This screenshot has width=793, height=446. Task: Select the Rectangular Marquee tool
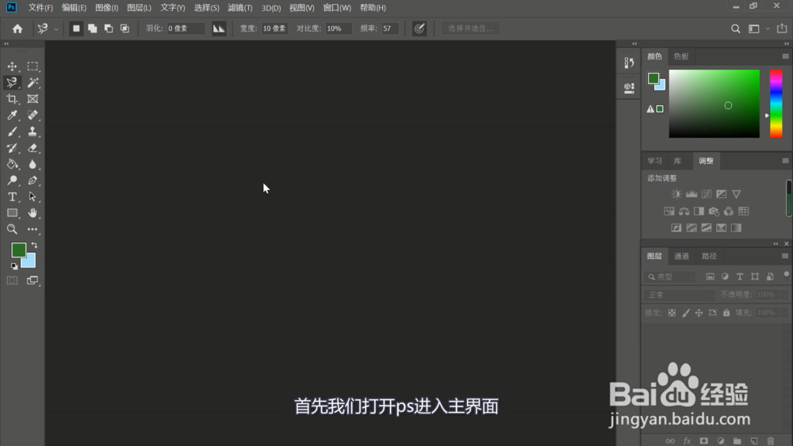point(33,67)
